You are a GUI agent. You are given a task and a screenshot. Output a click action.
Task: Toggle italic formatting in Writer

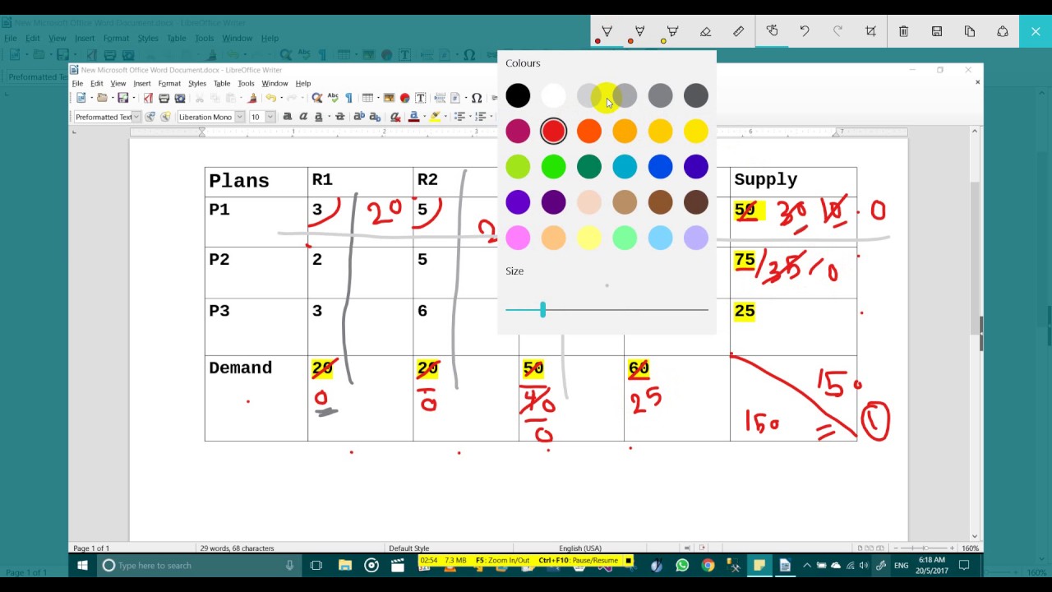point(303,117)
